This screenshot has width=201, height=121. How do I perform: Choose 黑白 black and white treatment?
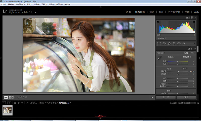click(193, 53)
